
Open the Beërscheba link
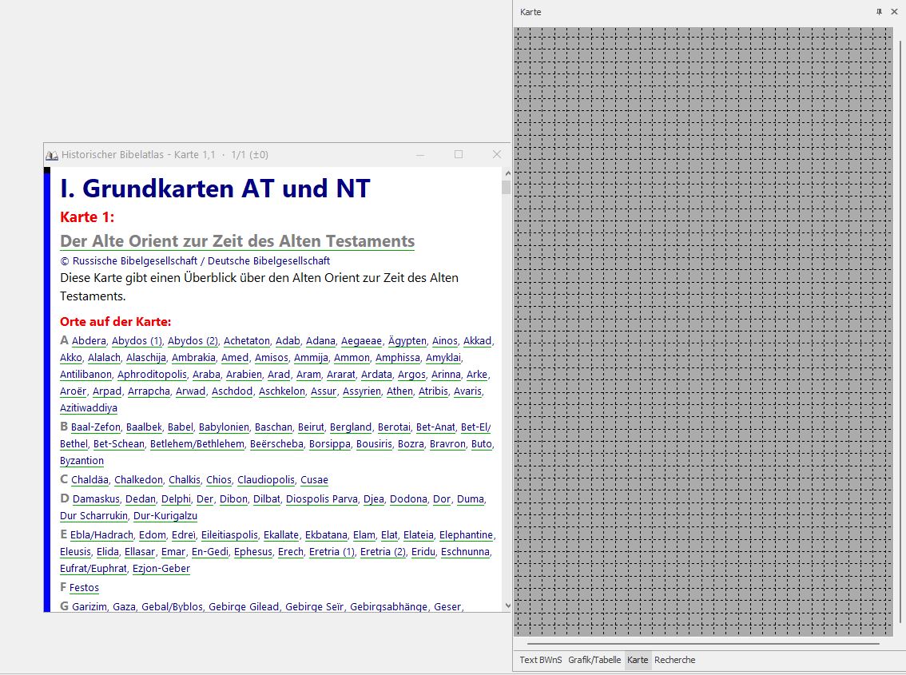pos(276,444)
